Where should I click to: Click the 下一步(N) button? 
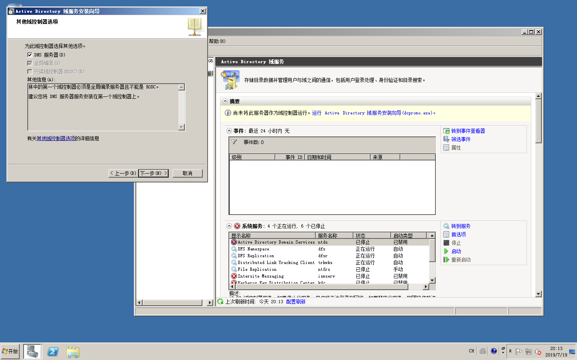153,173
